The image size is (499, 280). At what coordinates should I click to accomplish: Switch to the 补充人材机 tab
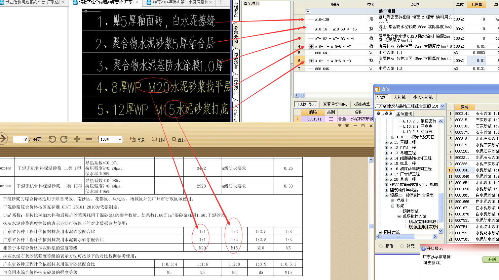pyautogui.click(x=423, y=97)
